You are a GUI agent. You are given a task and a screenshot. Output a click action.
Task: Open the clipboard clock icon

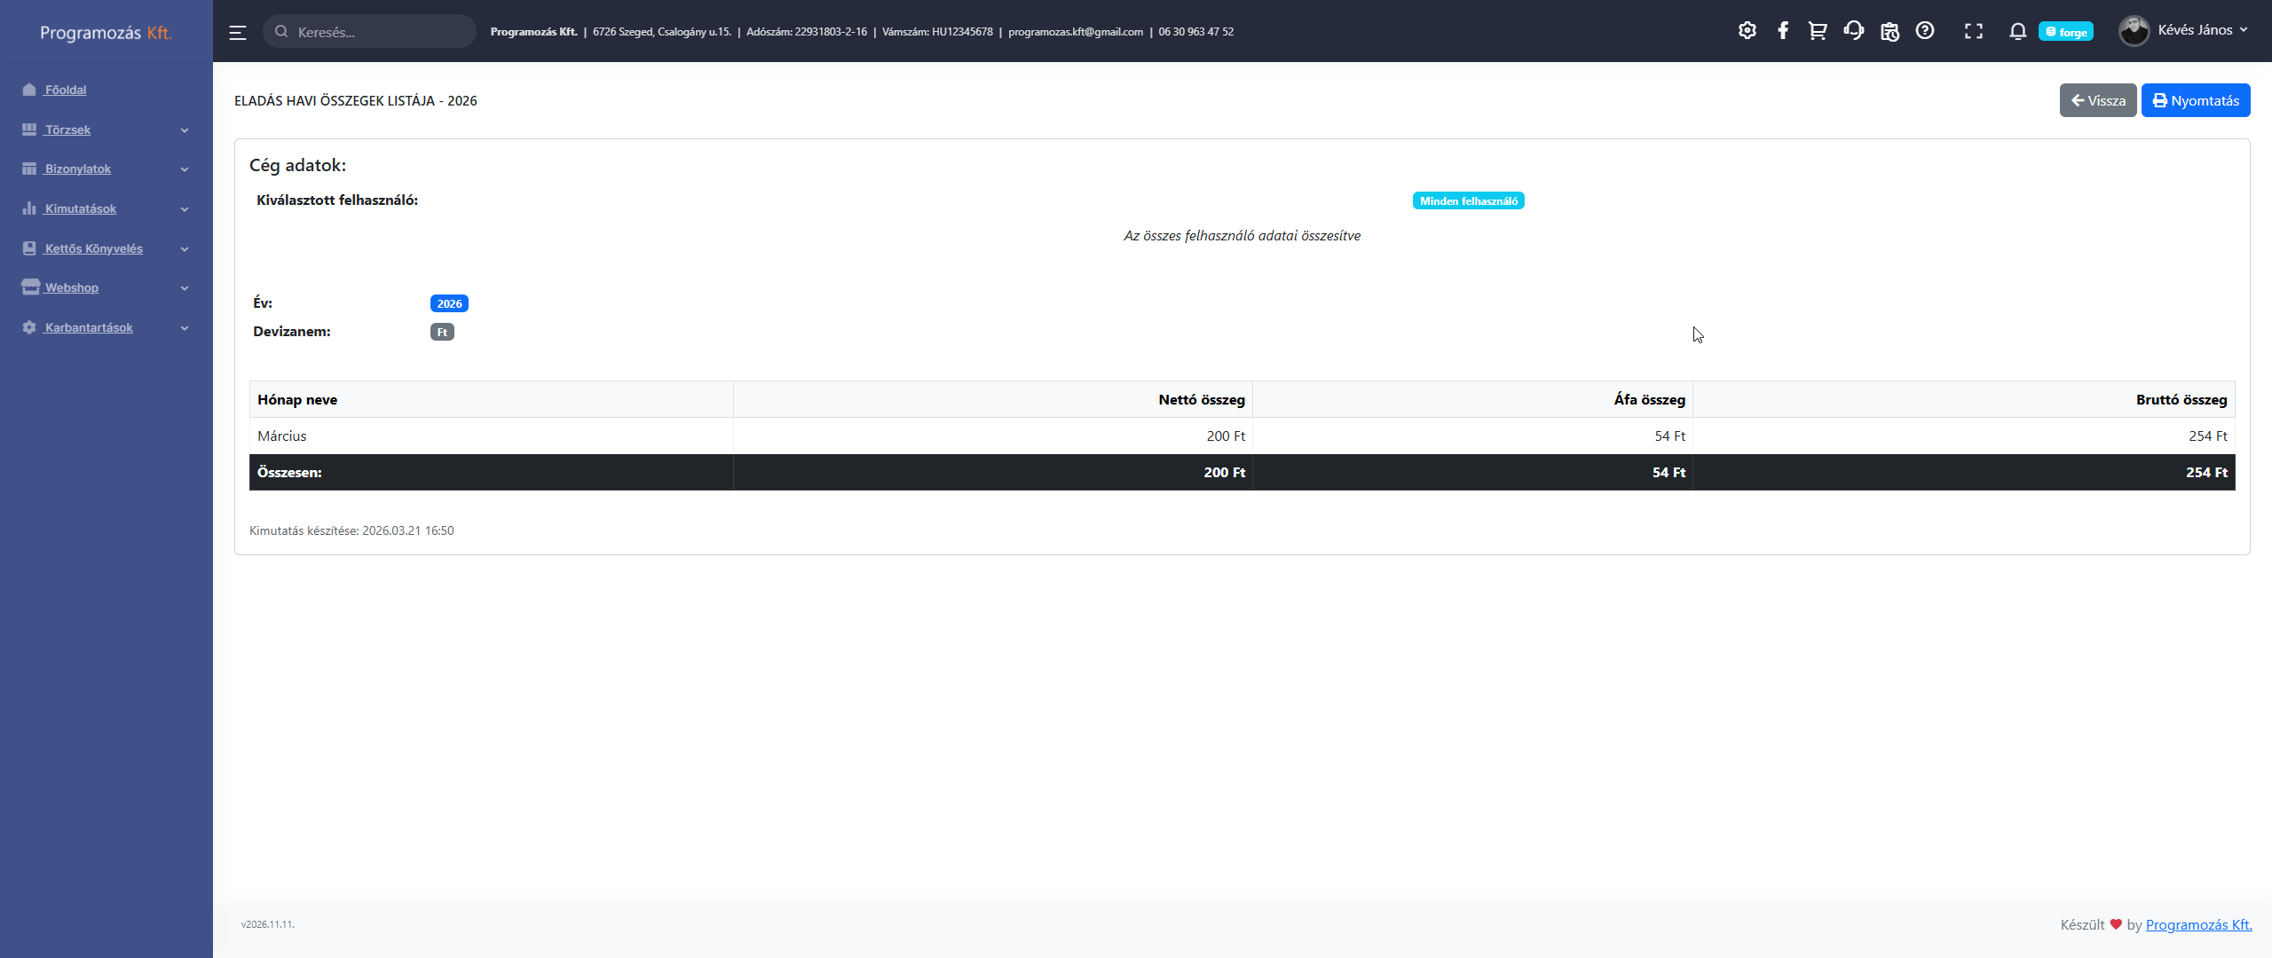point(1889,31)
